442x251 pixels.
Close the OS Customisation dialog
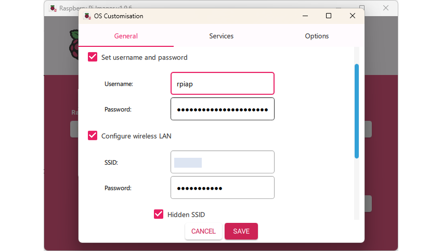click(353, 16)
